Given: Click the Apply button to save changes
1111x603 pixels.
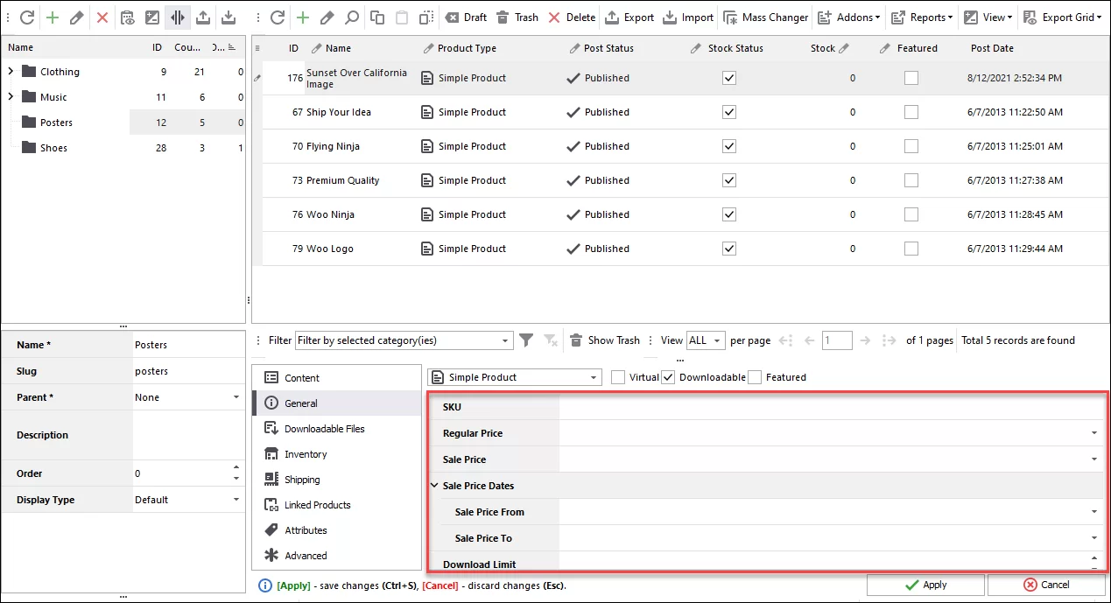Looking at the screenshot, I should [x=925, y=585].
